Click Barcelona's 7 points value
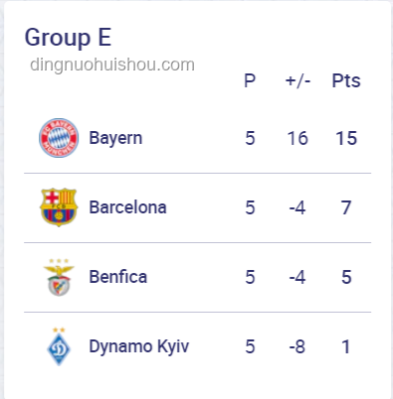 click(x=346, y=207)
